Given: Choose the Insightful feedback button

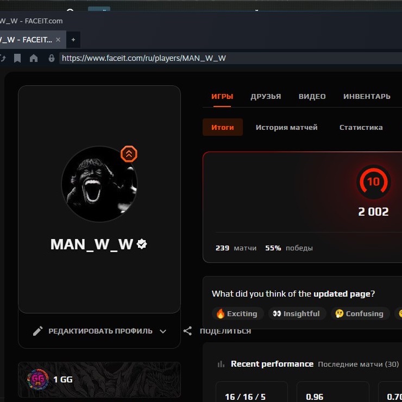Looking at the screenshot, I should tap(297, 313).
